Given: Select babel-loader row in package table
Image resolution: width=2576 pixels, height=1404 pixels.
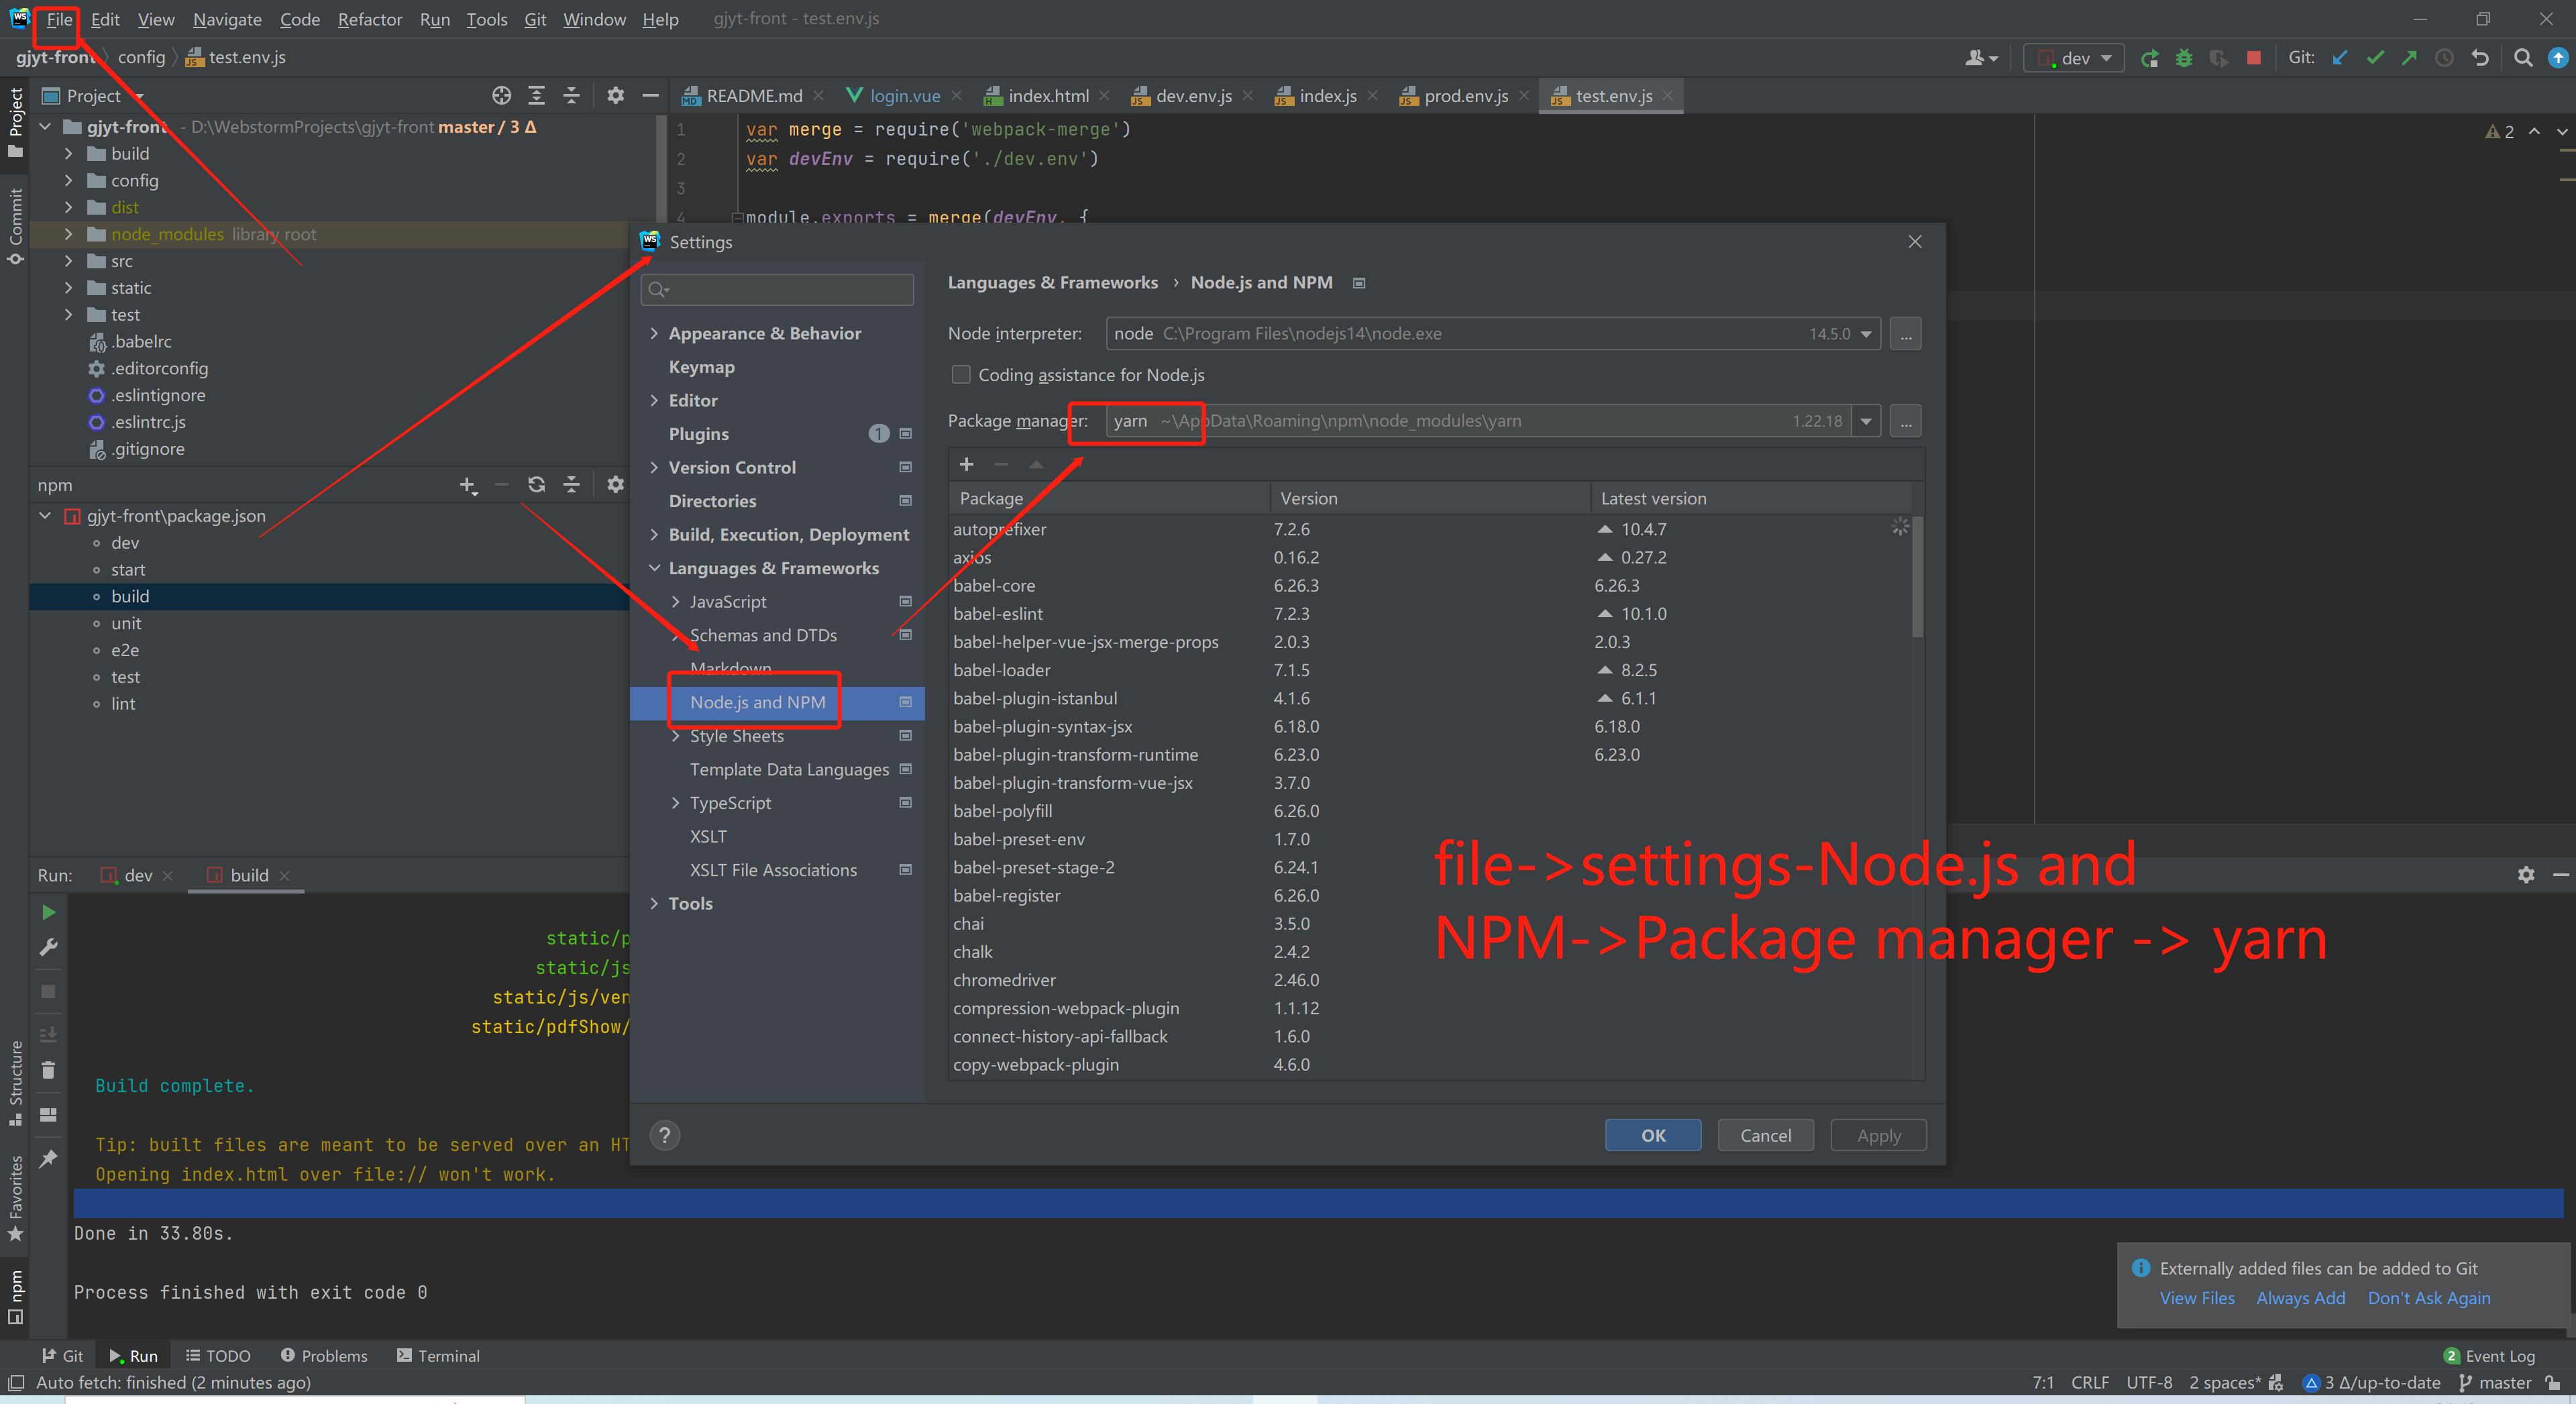Looking at the screenshot, I should click(1431, 670).
